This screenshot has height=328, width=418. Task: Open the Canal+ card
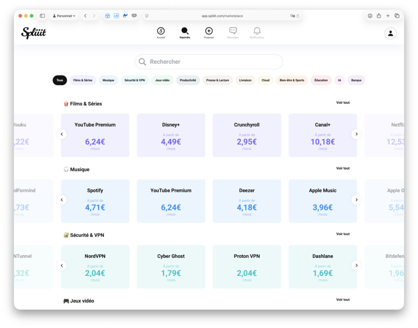pyautogui.click(x=322, y=136)
